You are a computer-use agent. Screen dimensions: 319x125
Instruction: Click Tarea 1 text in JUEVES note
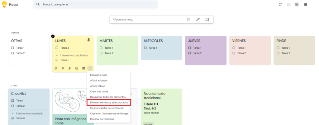coord(197,48)
